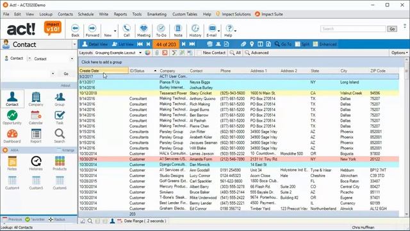Expand the Contact header dropdown arrow

[74, 44]
